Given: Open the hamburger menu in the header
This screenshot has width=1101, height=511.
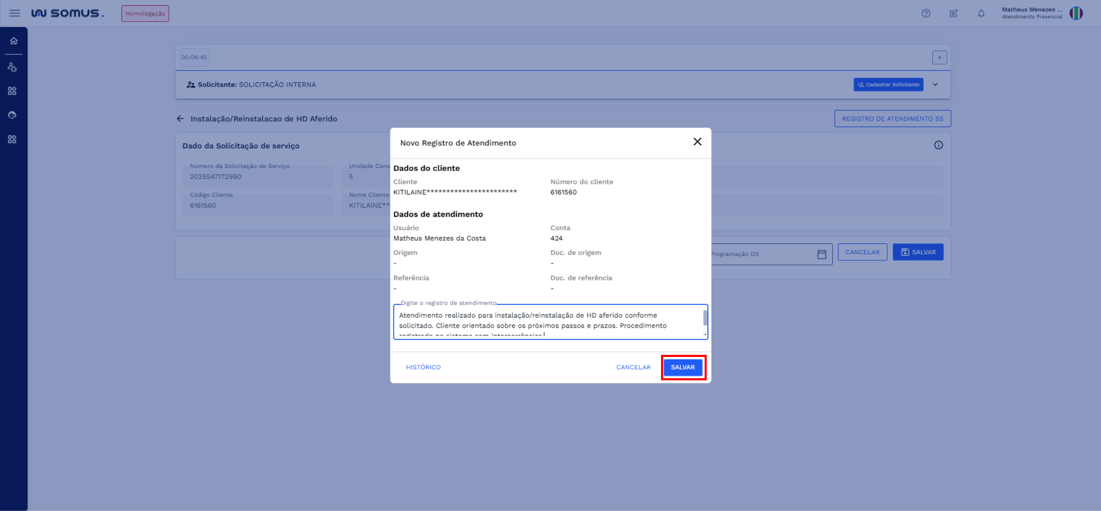Looking at the screenshot, I should click(14, 13).
